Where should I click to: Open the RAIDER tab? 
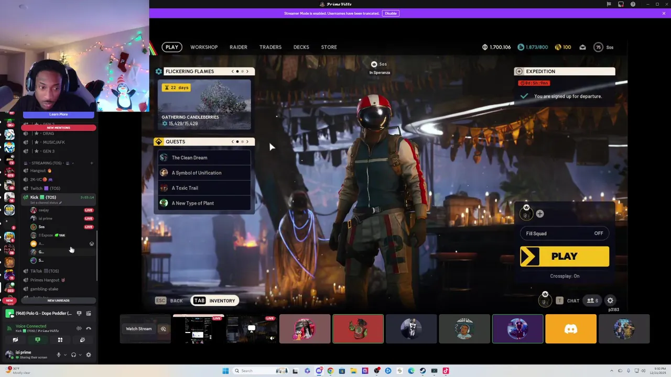[239, 47]
